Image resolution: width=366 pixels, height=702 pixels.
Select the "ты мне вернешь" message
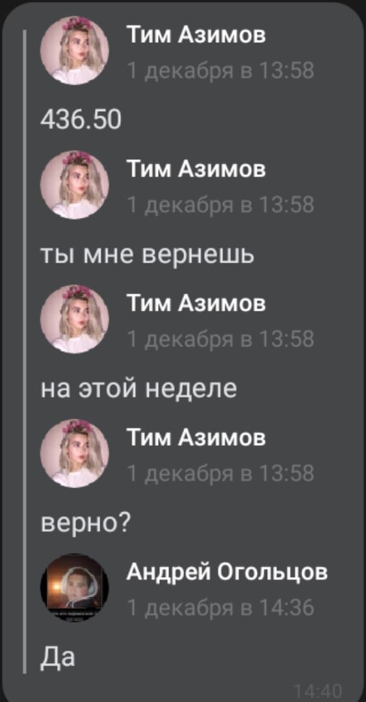coord(148,255)
